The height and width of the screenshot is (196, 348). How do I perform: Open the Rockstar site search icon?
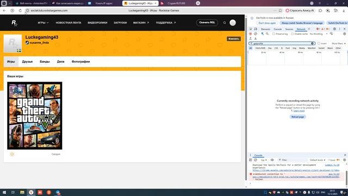tap(225, 23)
